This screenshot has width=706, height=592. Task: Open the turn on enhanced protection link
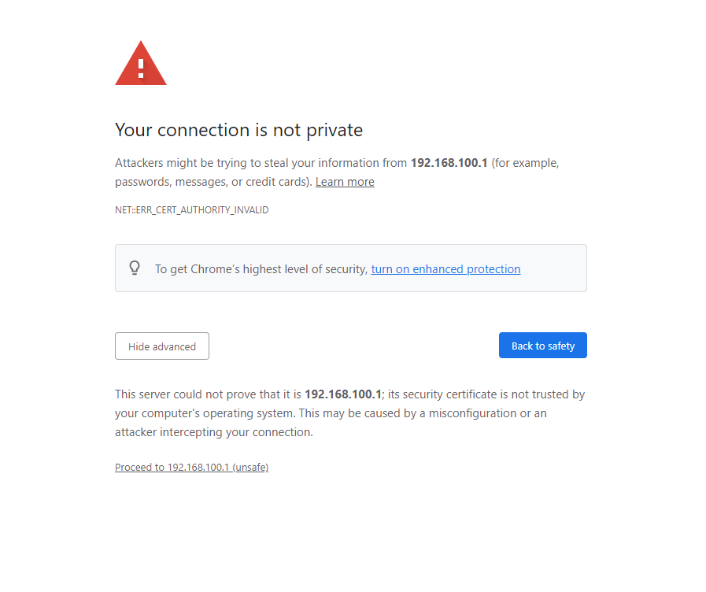tap(445, 269)
